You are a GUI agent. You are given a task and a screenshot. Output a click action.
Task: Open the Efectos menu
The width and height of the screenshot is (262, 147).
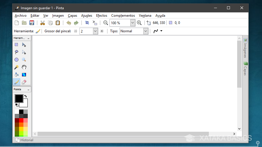tap(102, 16)
